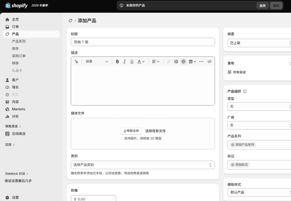Open the 模板样式 默认产品 dropdown
This screenshot has width=291, height=201.
pos(259,192)
